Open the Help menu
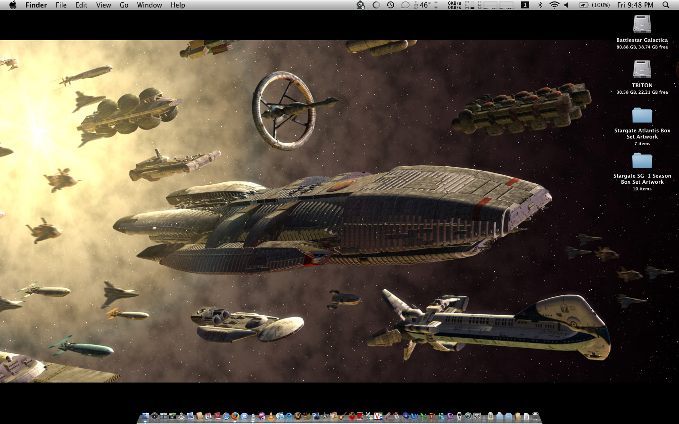The height and width of the screenshot is (424, 679). pyautogui.click(x=178, y=5)
